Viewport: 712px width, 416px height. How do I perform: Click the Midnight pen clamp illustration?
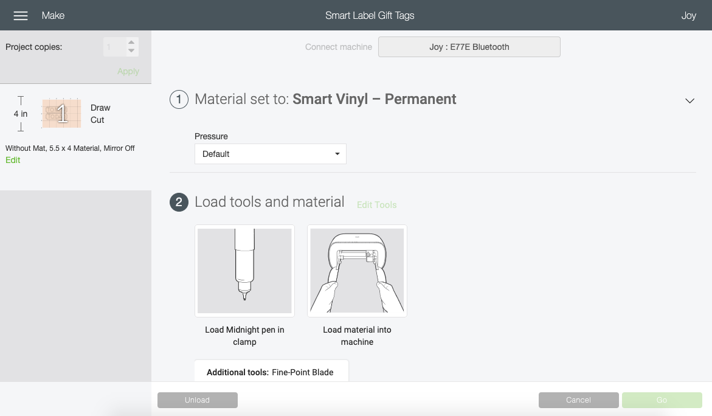coord(244,271)
